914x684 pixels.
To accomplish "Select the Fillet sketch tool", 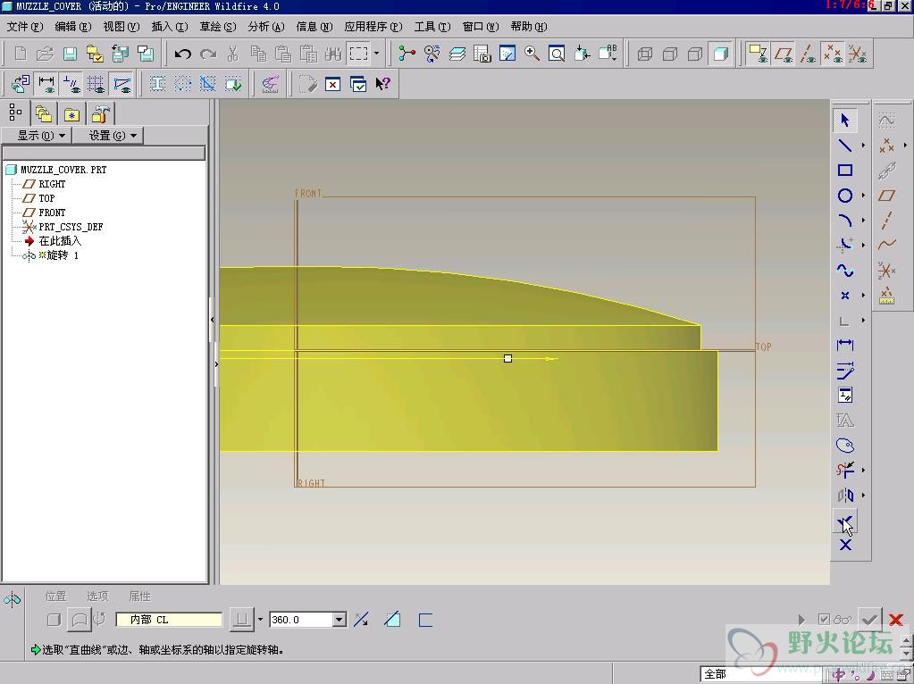I will coord(844,246).
